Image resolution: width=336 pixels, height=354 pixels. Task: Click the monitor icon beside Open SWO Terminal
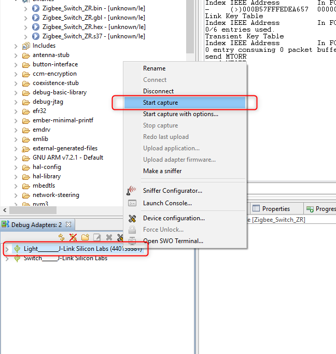(132, 241)
